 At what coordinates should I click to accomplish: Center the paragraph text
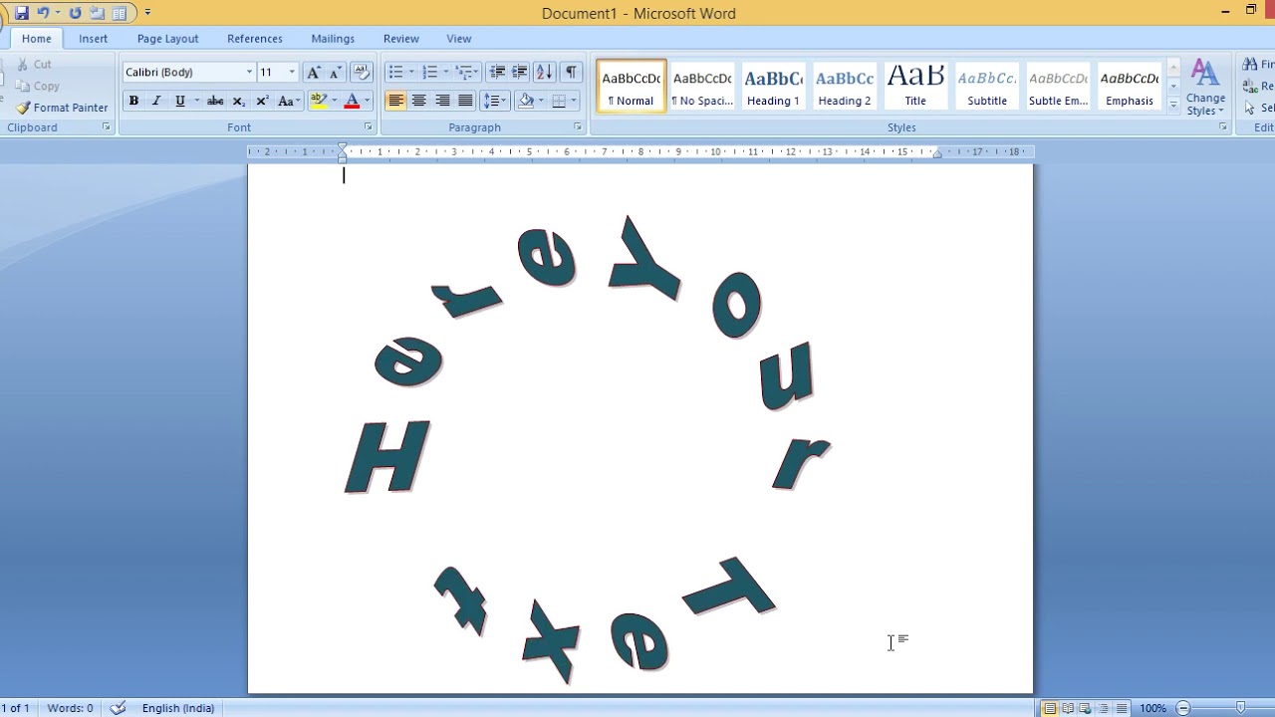tap(419, 101)
